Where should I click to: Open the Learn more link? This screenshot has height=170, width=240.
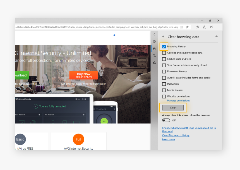(168, 139)
